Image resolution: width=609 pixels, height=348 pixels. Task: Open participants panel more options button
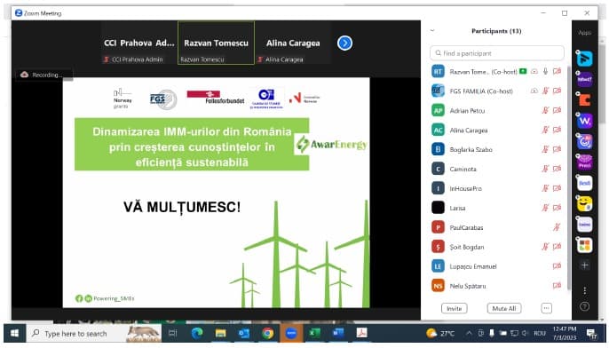546,308
